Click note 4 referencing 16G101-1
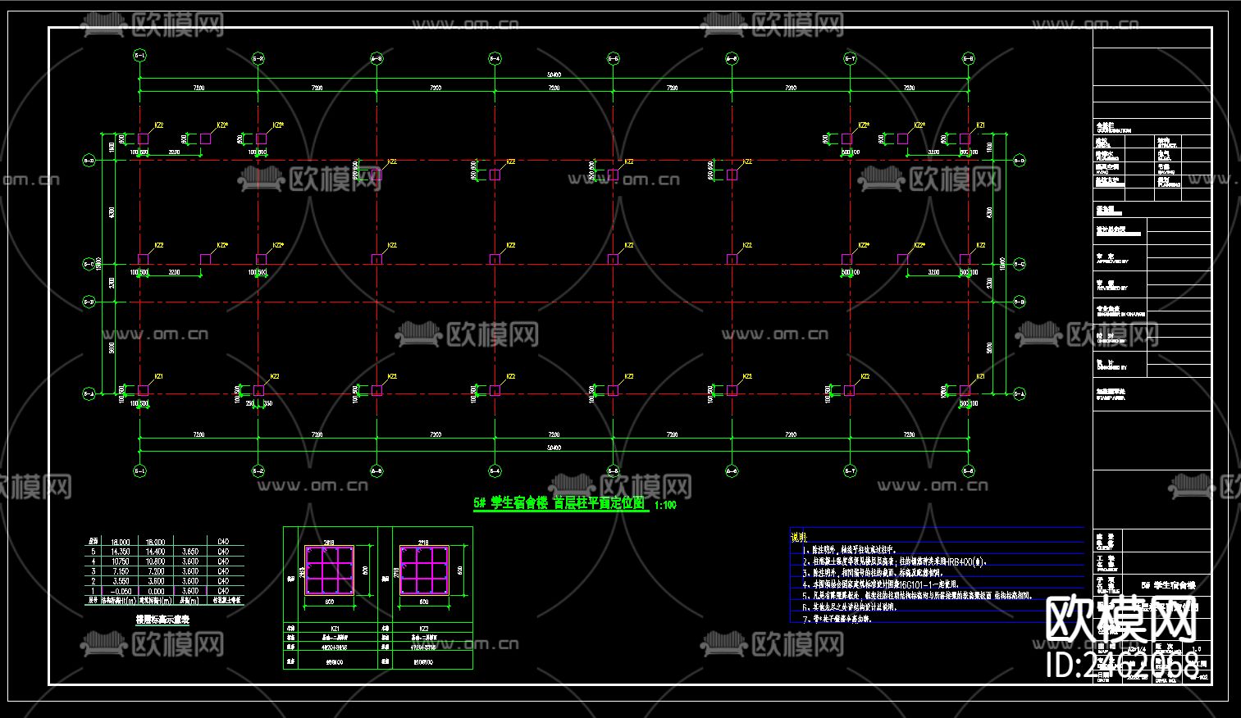The image size is (1241, 718). [x=880, y=585]
